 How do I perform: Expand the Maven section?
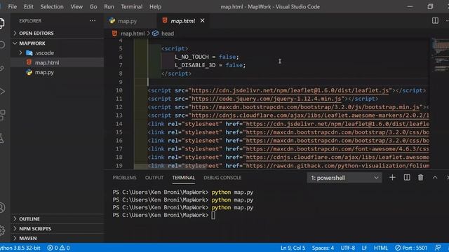point(58,238)
